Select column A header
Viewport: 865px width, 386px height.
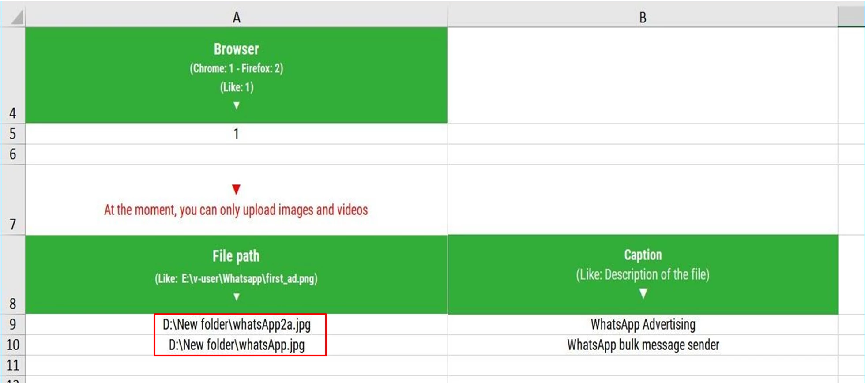click(236, 18)
